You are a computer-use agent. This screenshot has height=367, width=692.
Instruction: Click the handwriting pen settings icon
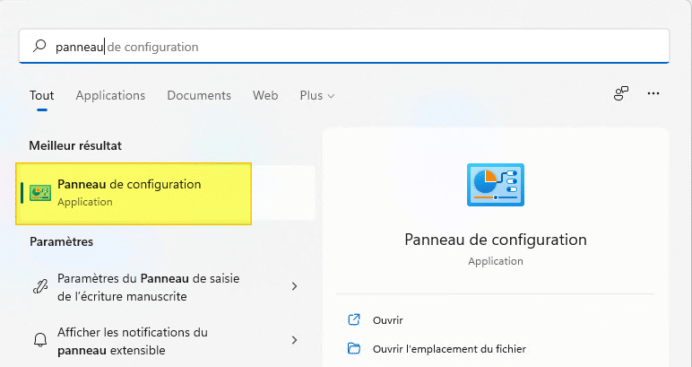pos(40,287)
